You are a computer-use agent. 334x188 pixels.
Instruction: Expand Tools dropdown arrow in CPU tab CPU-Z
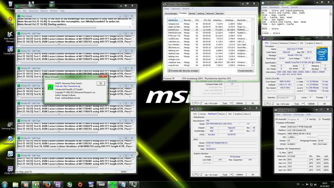click(x=303, y=104)
